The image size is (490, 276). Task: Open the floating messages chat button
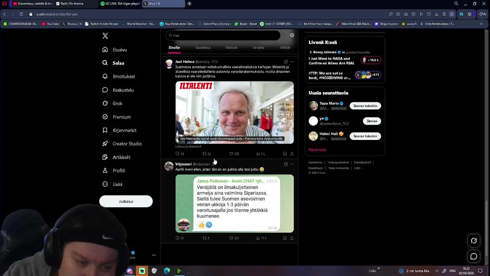point(474,256)
